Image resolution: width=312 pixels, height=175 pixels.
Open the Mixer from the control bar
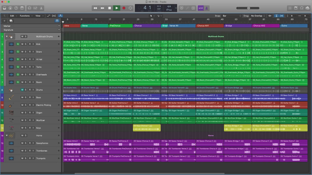[35, 8]
